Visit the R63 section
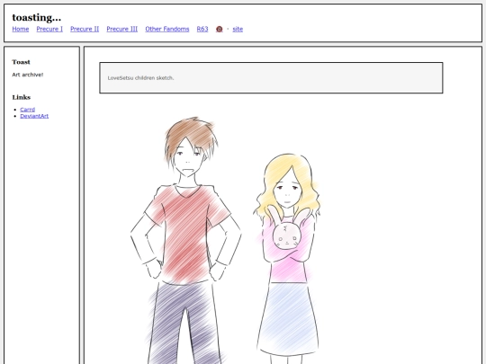 point(202,29)
